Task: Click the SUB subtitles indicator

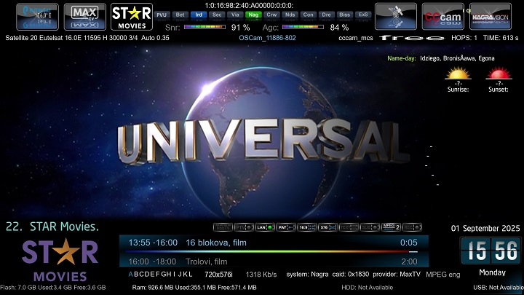Action: tap(370, 227)
